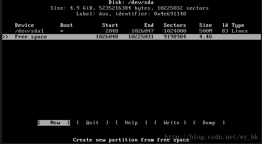Screen dimensions: 262x144
Task: Click end sector value 1026047
Action: pyautogui.click(x=143, y=31)
